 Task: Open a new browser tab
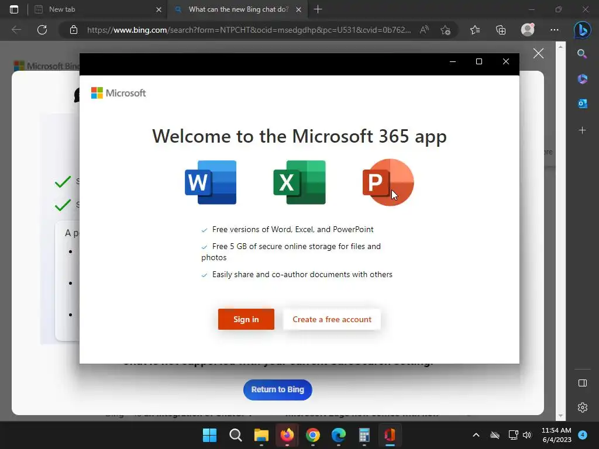[318, 9]
